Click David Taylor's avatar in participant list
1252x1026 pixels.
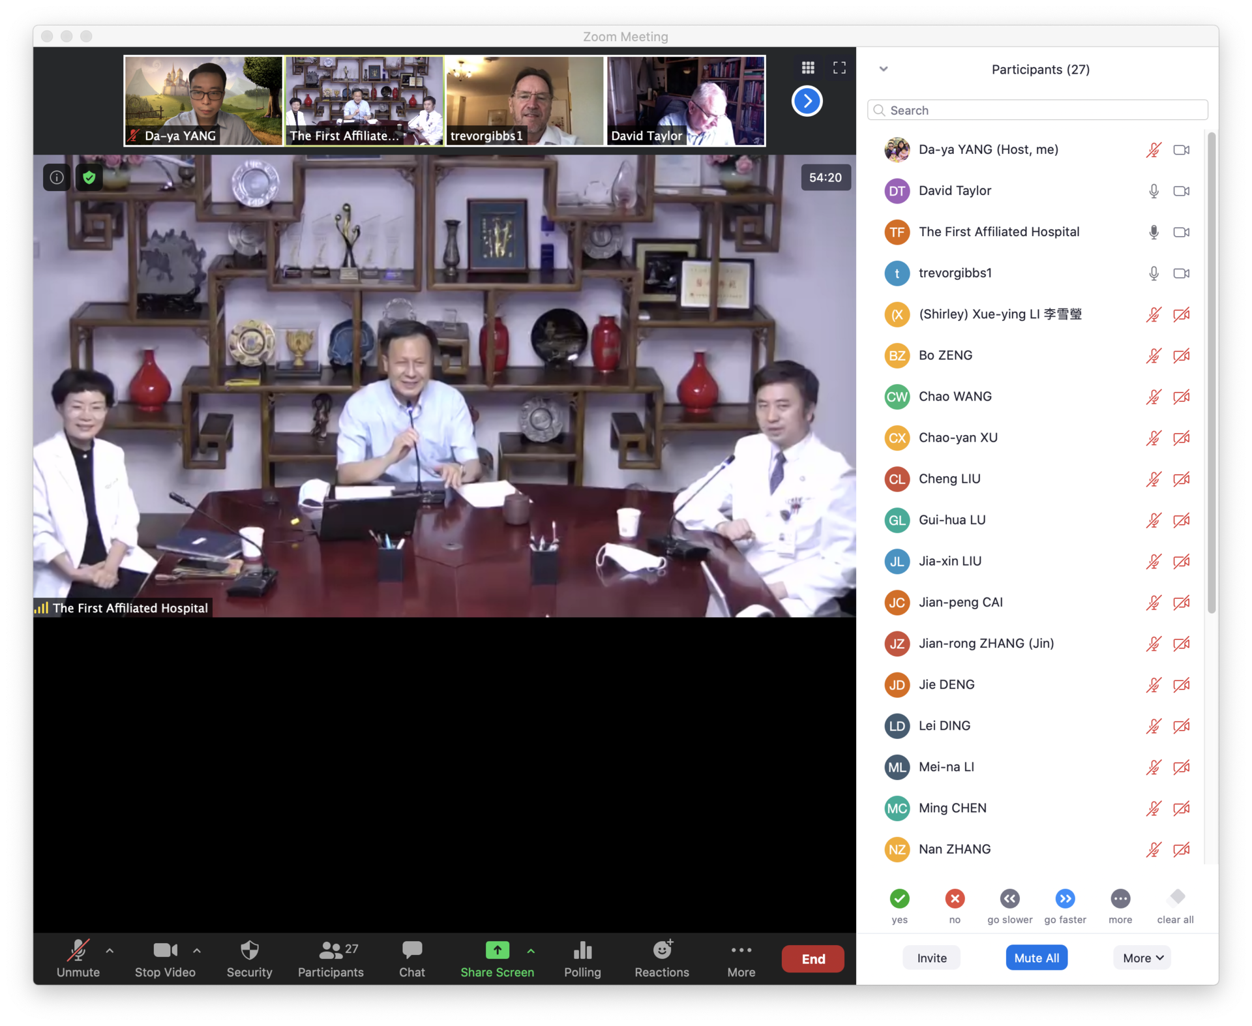(x=897, y=191)
